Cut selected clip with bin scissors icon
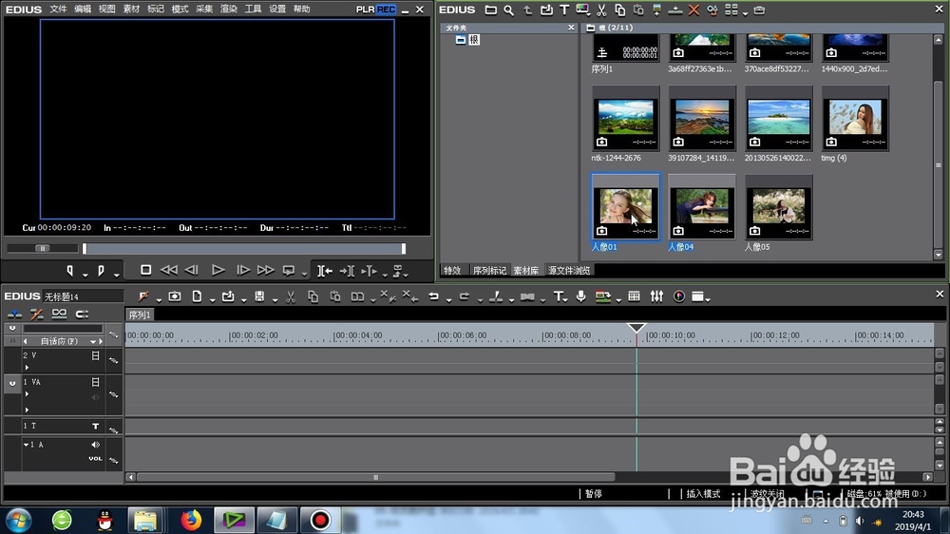Image resolution: width=950 pixels, height=534 pixels. point(601,10)
